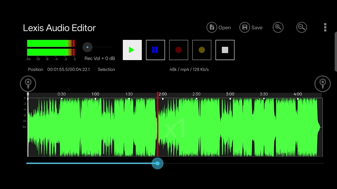Click the Position label

[36, 70]
